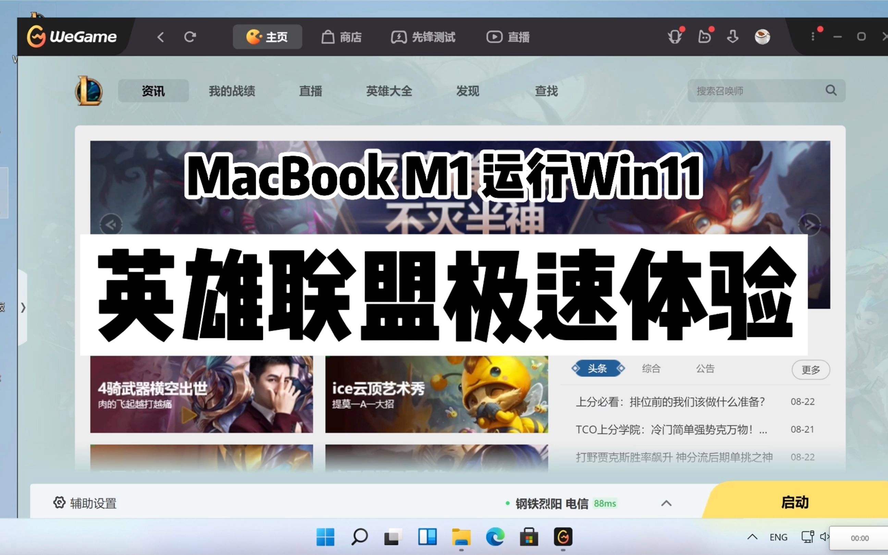This screenshot has height=555, width=888.
Task: Open the download manager icon
Action: (x=733, y=37)
